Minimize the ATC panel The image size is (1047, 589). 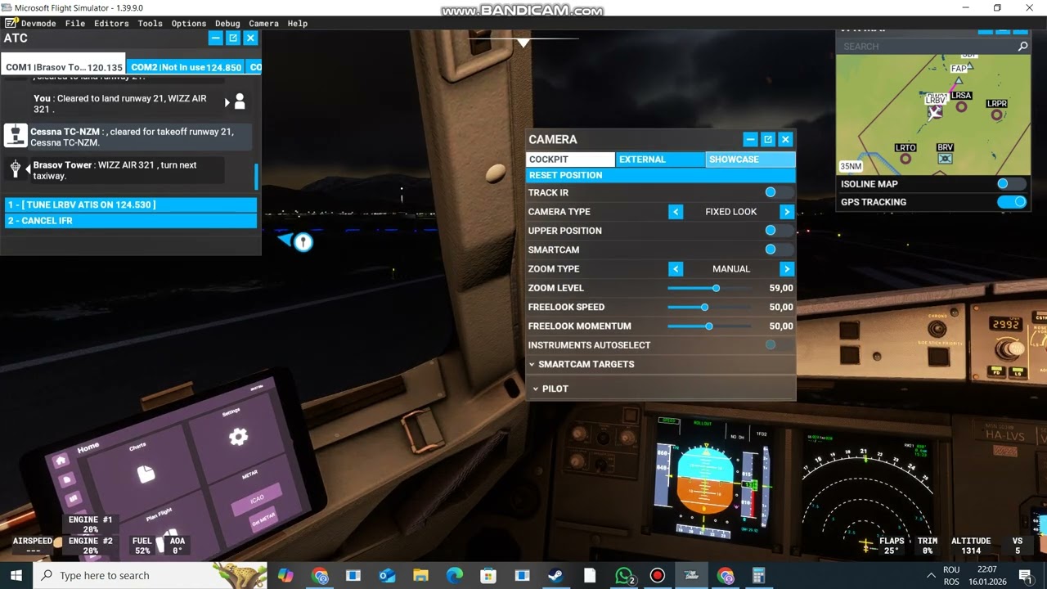[x=215, y=38]
